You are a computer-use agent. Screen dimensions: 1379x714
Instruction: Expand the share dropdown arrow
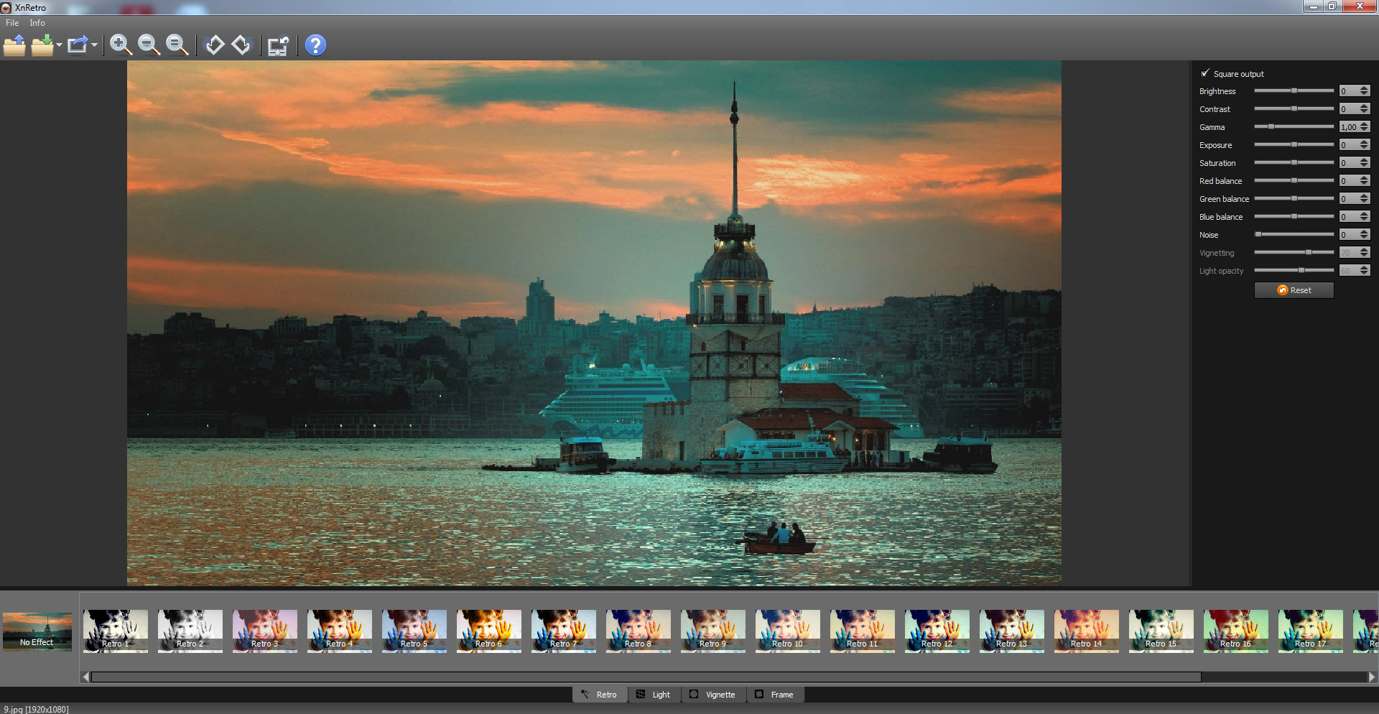point(94,46)
